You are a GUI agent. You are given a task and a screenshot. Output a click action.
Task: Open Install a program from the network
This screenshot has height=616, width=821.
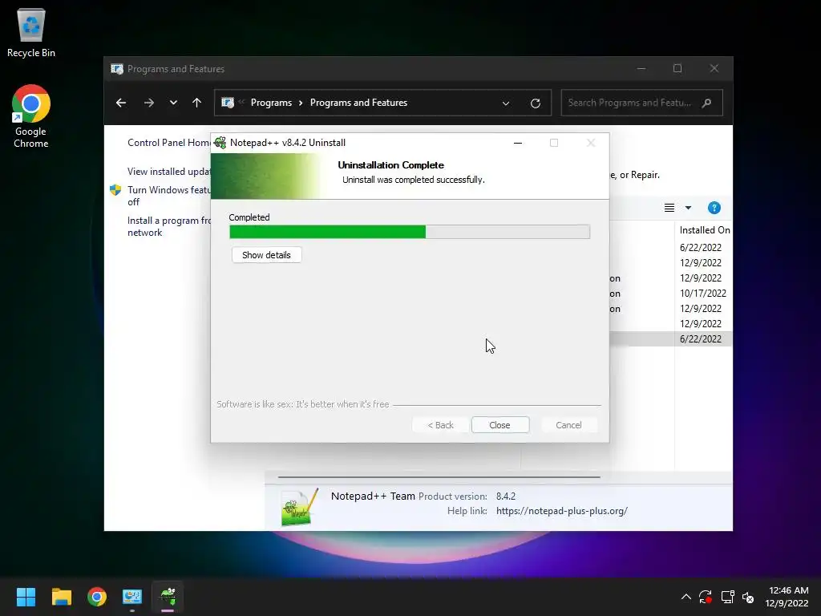(x=168, y=226)
